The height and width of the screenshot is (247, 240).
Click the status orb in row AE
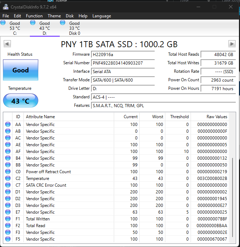(8, 144)
